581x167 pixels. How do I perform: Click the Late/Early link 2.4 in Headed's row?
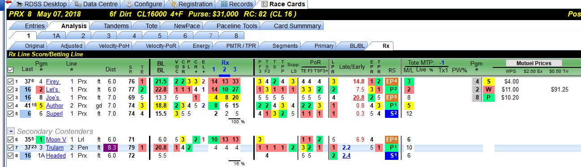[x=346, y=156]
